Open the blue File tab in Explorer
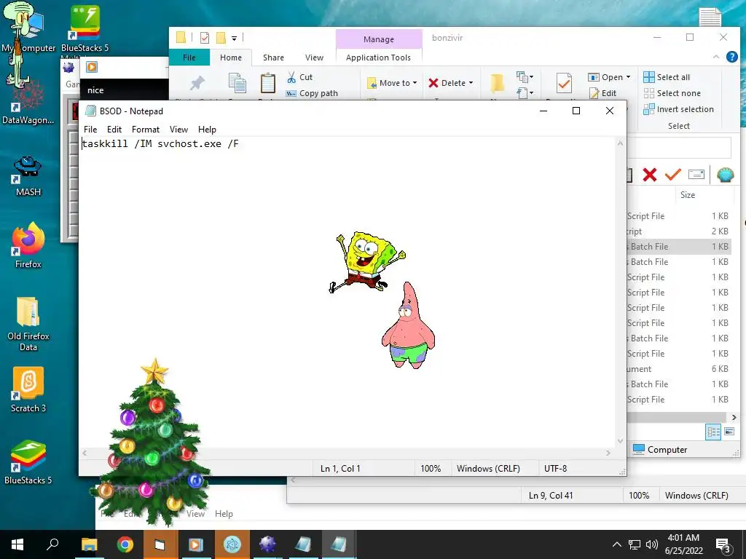746x559 pixels. pos(189,58)
